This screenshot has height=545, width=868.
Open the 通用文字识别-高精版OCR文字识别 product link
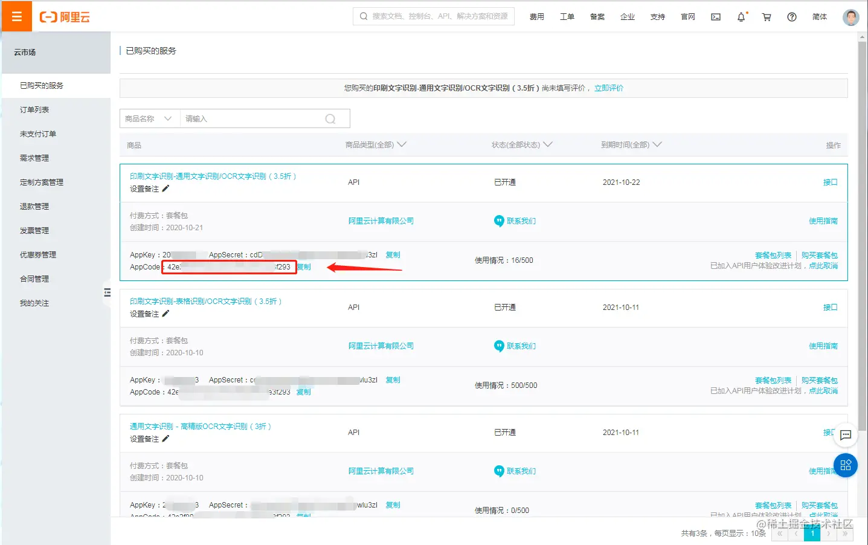click(200, 427)
